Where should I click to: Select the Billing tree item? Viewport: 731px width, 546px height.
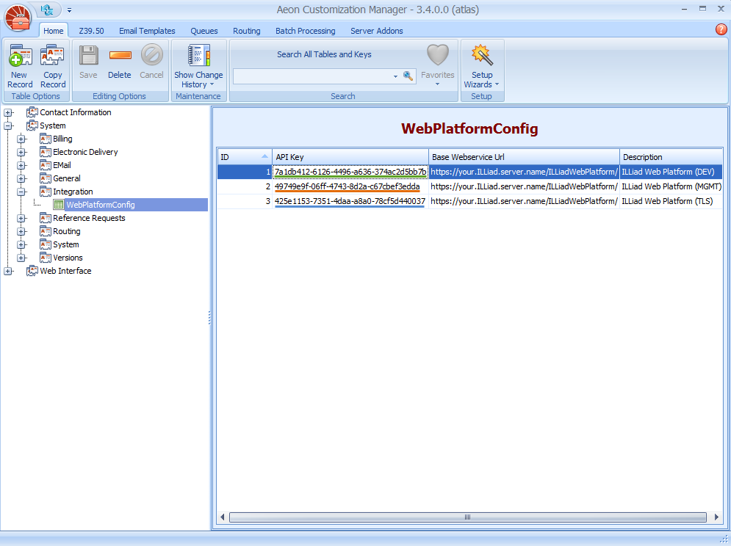coord(62,139)
